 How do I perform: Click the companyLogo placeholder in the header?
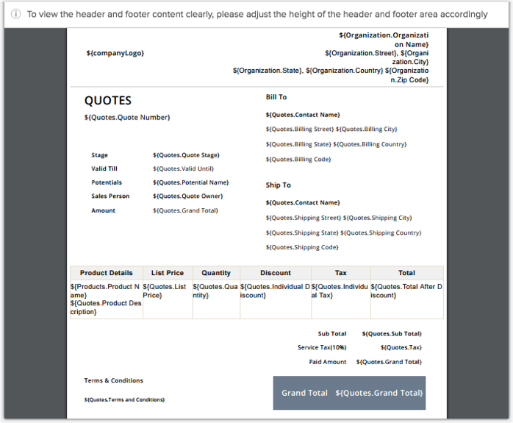tap(115, 53)
